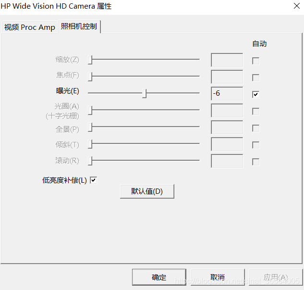
Task: Click the (十字光栅) label
Action: tap(62, 116)
